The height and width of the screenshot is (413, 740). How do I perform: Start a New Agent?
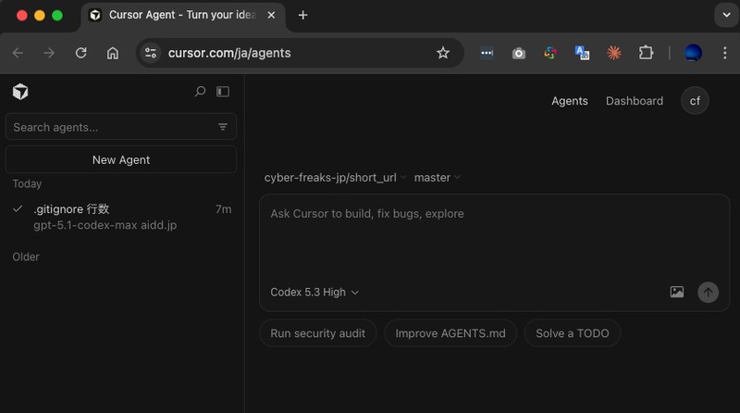point(121,159)
